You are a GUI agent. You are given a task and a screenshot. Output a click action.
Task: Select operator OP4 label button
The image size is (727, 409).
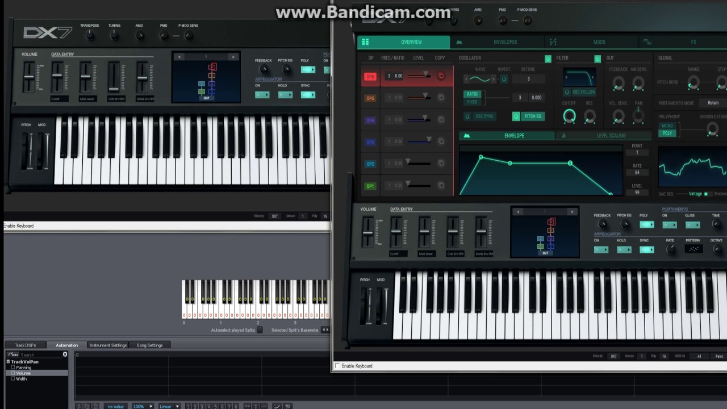pyautogui.click(x=370, y=120)
